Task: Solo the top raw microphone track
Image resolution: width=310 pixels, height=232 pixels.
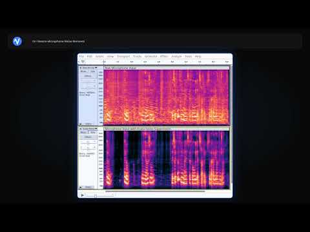Action: (92, 72)
